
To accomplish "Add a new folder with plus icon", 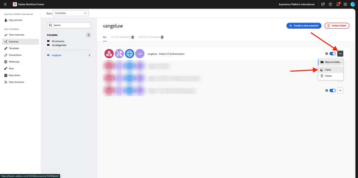I will [89, 35].
